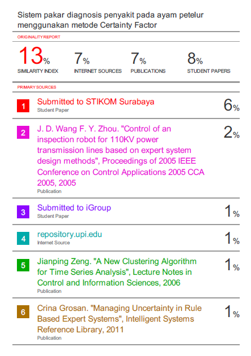Click the Primary Sources heading
This screenshot has height=356, width=251.
37,87
